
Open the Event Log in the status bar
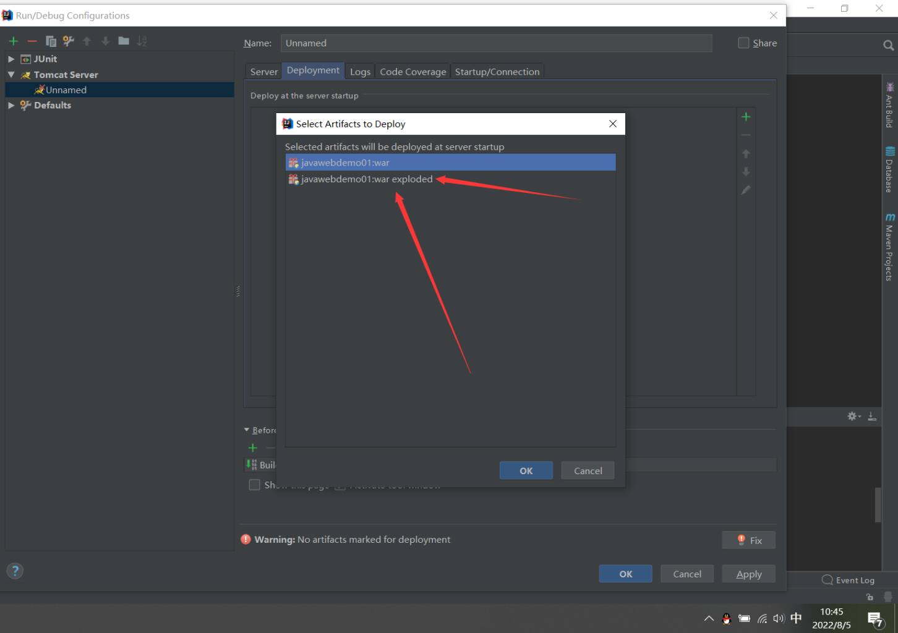[x=848, y=580]
